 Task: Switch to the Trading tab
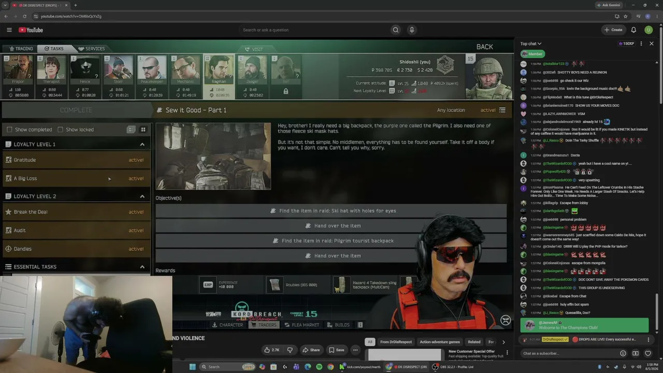click(x=21, y=49)
